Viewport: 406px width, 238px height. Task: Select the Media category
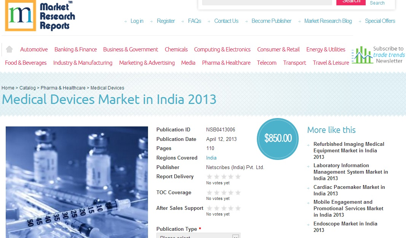(x=188, y=63)
